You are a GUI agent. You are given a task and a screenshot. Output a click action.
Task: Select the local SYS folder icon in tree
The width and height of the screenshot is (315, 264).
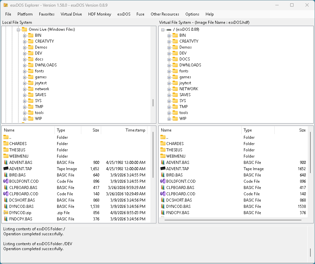coord(31,101)
